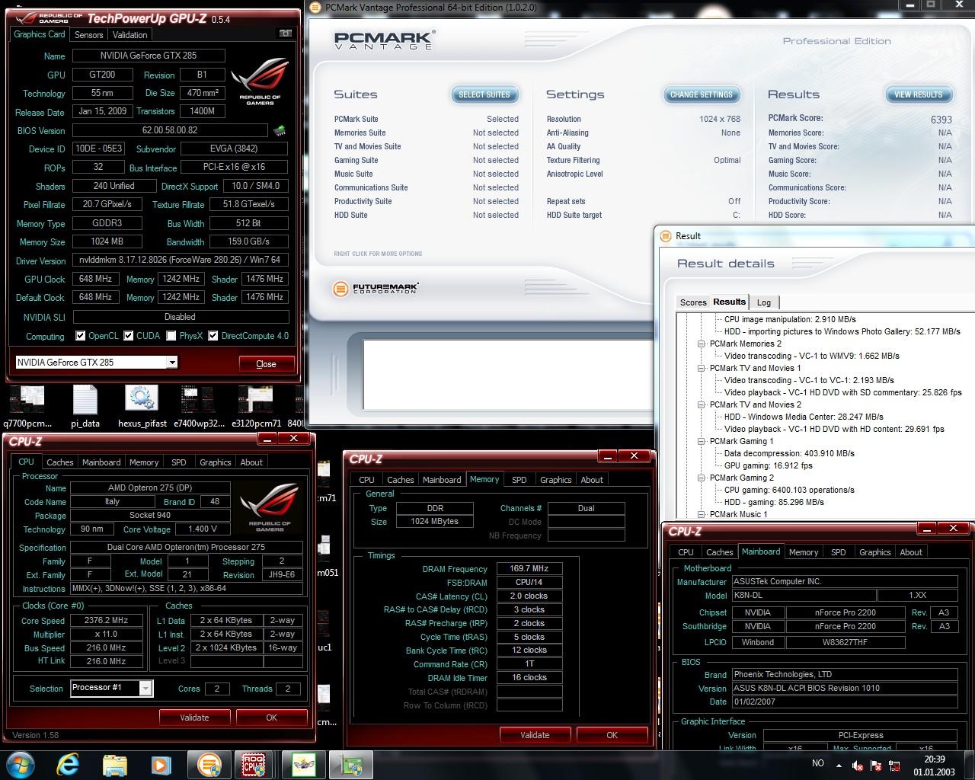Viewport: 975px width, 780px height.
Task: Click the PCMark Vantage title bar icon
Action: click(x=316, y=7)
